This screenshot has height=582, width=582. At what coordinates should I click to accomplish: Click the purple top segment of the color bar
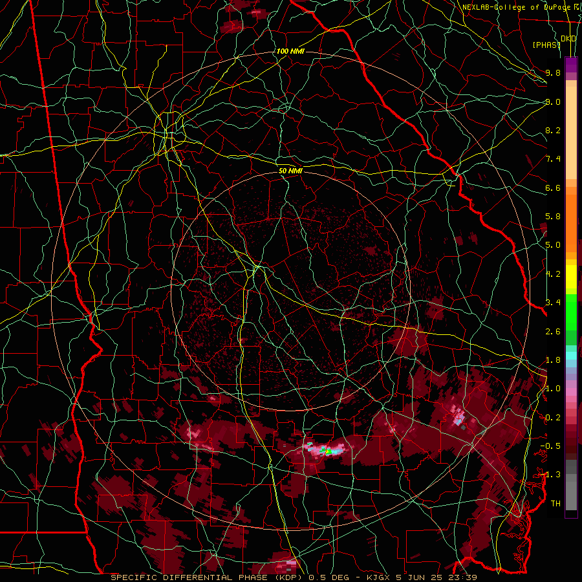coord(571,65)
